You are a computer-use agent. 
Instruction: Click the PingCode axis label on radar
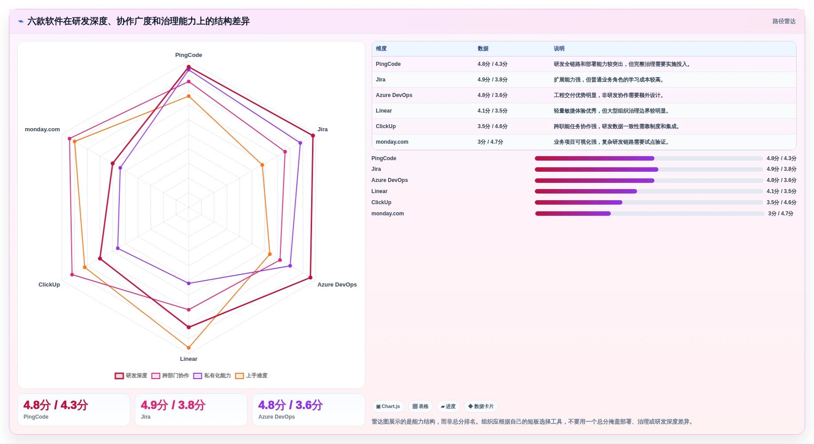point(188,55)
